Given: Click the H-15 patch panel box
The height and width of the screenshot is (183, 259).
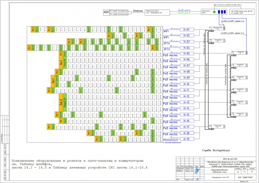Looking at the screenshot, I should coord(187,115).
